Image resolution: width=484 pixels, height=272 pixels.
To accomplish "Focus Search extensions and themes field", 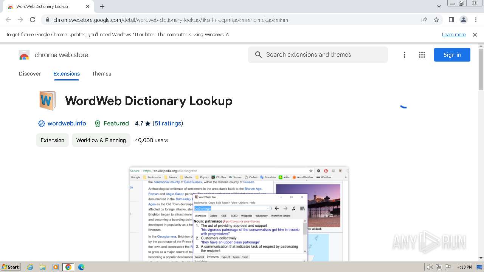I will coord(318,55).
